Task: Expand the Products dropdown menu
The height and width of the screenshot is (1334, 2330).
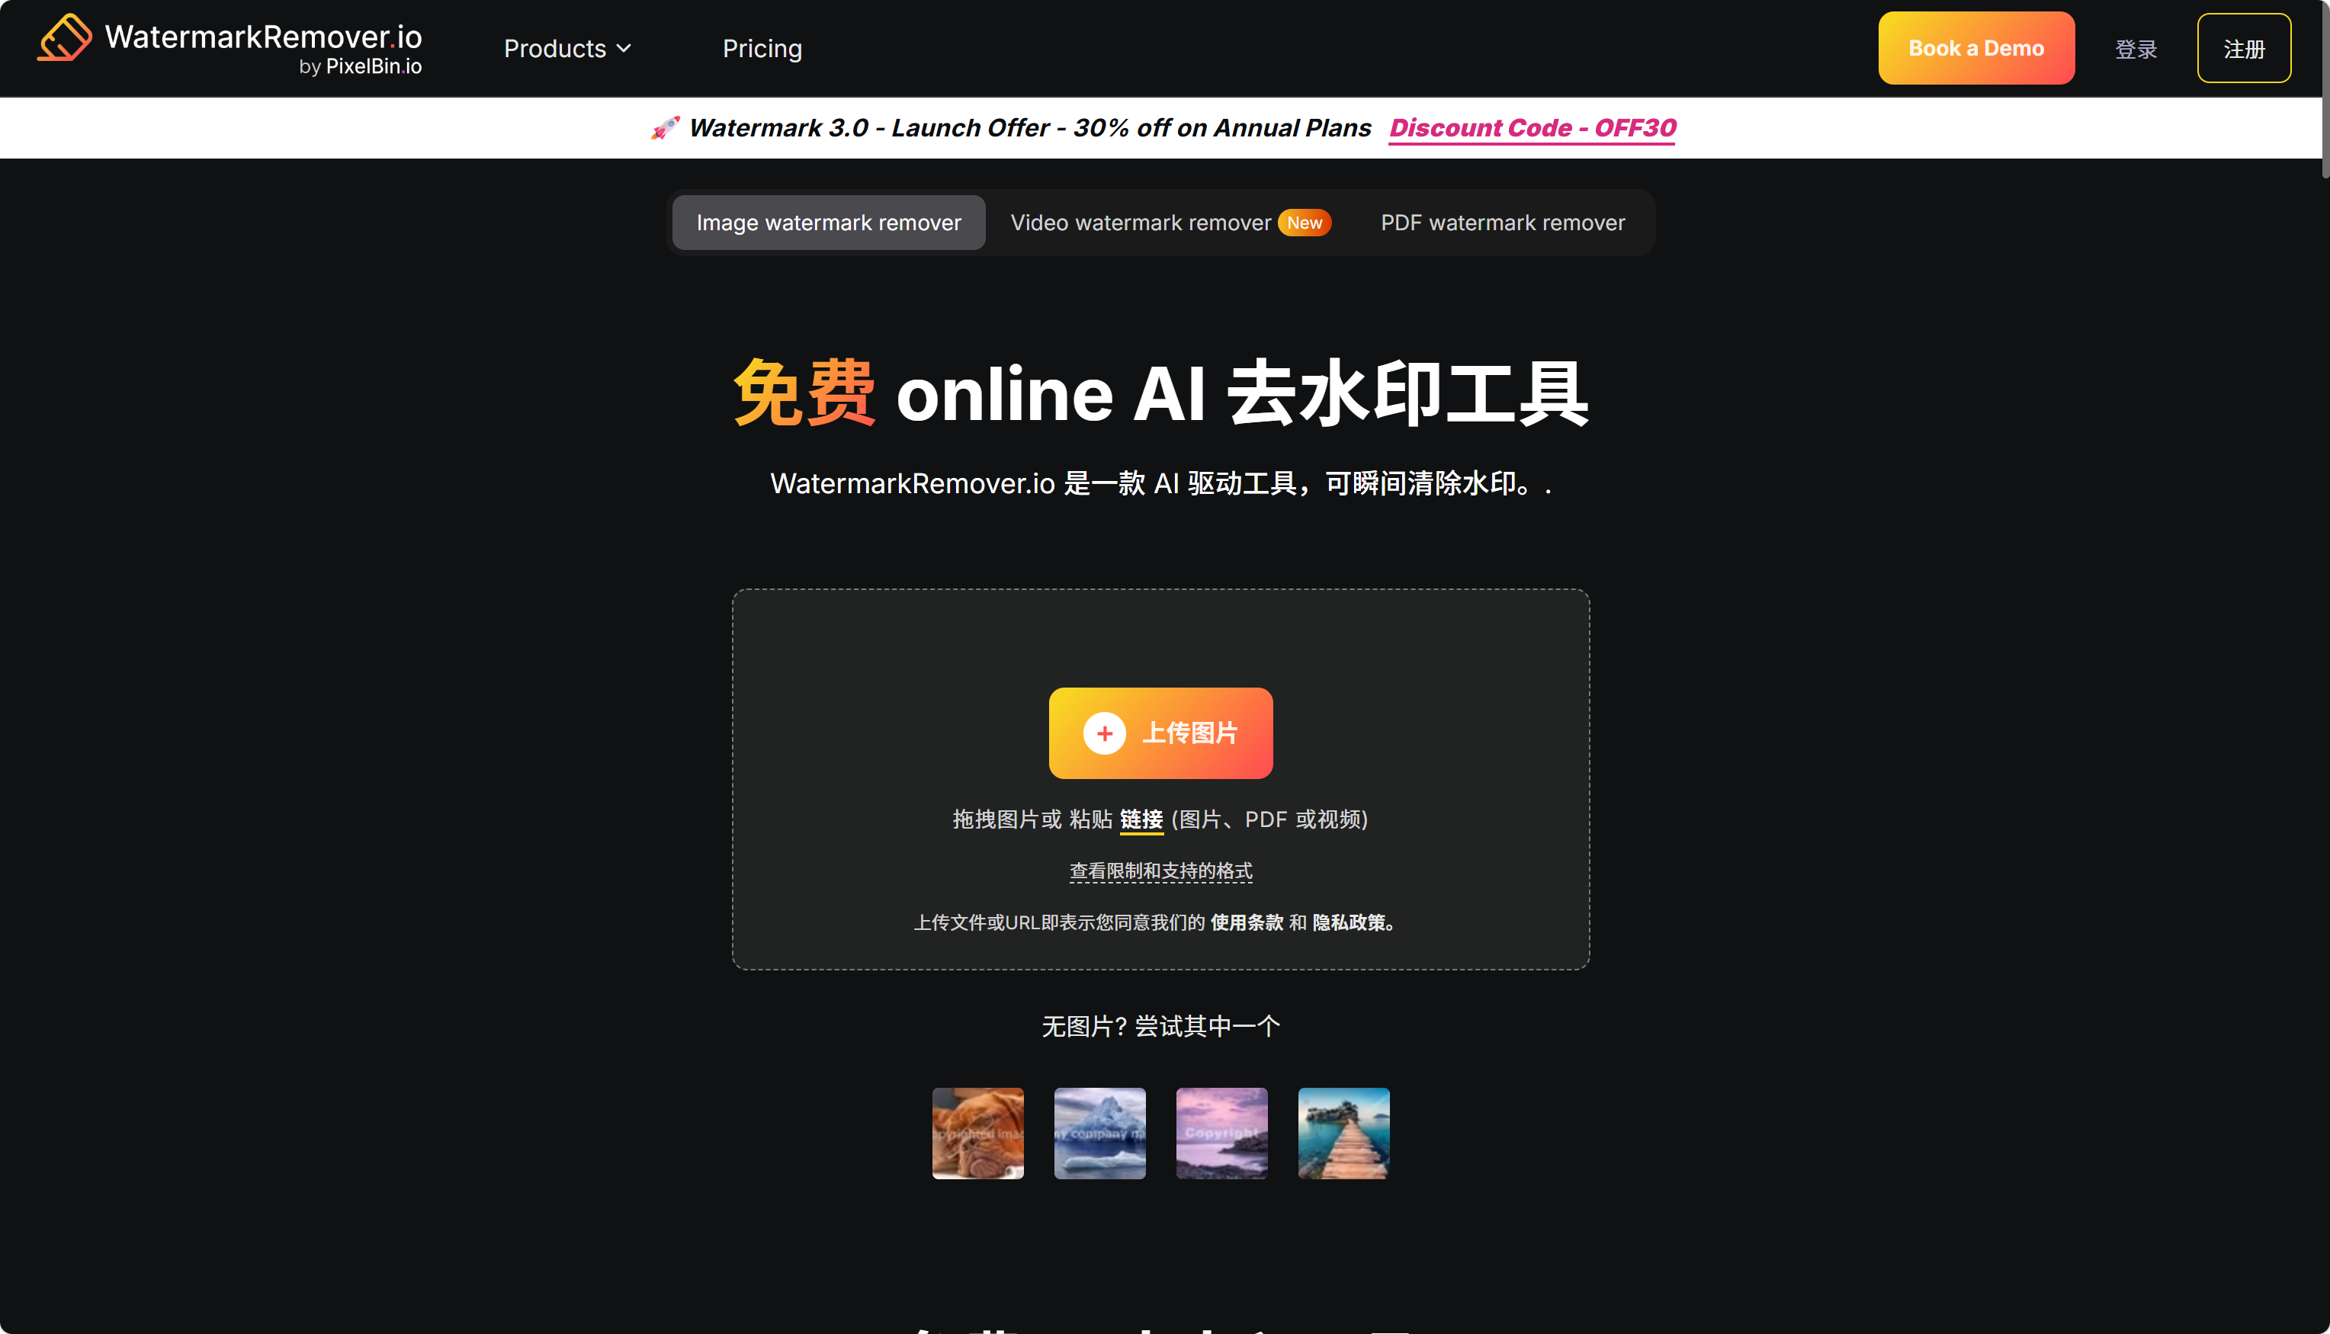Action: click(567, 49)
